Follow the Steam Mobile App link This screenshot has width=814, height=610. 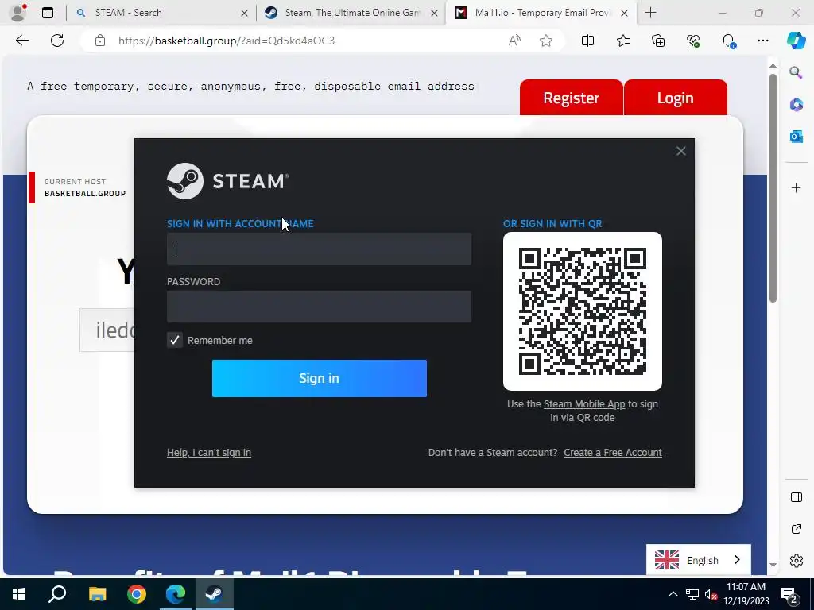pos(584,403)
